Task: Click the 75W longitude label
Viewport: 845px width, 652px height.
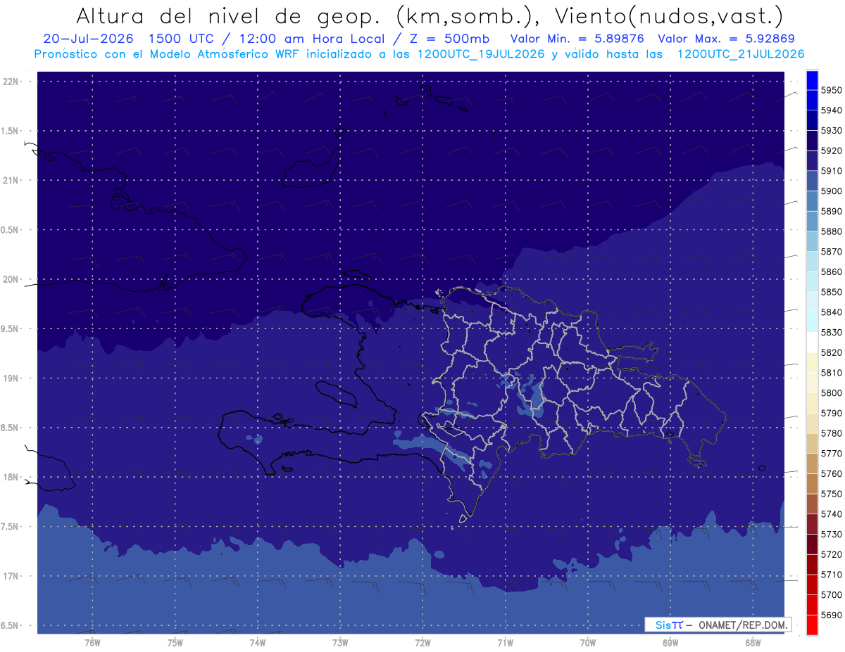Action: [175, 644]
